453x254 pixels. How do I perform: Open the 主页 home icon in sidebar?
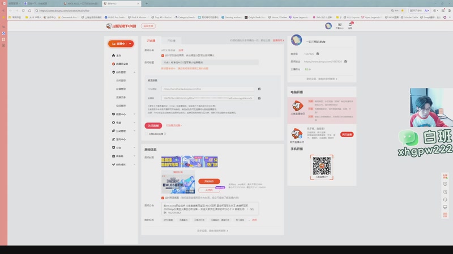(x=113, y=55)
